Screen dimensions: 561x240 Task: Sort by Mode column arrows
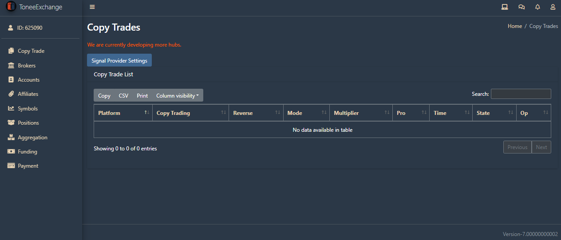(x=324, y=113)
